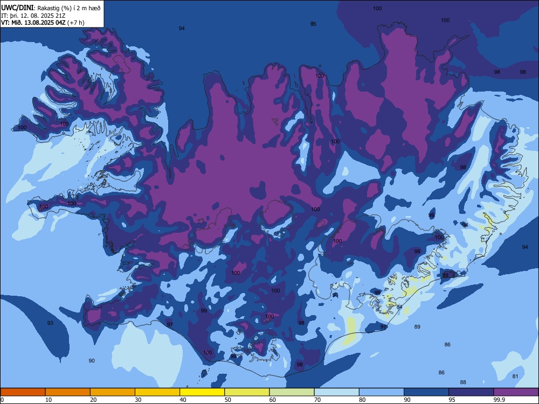Click the '70' legend scale label

click(317, 400)
